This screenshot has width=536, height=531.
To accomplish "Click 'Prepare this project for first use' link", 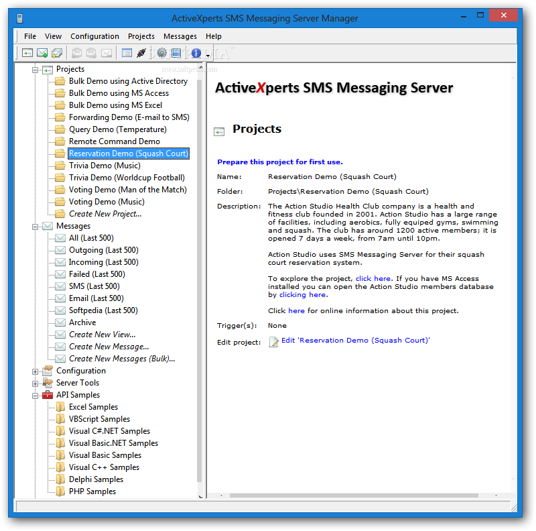I will click(x=280, y=162).
